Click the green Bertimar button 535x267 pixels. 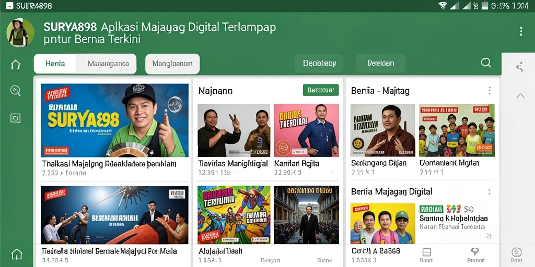[321, 90]
